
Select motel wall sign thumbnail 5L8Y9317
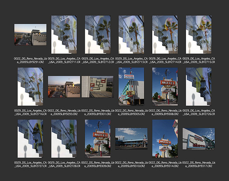pos(198,139)
